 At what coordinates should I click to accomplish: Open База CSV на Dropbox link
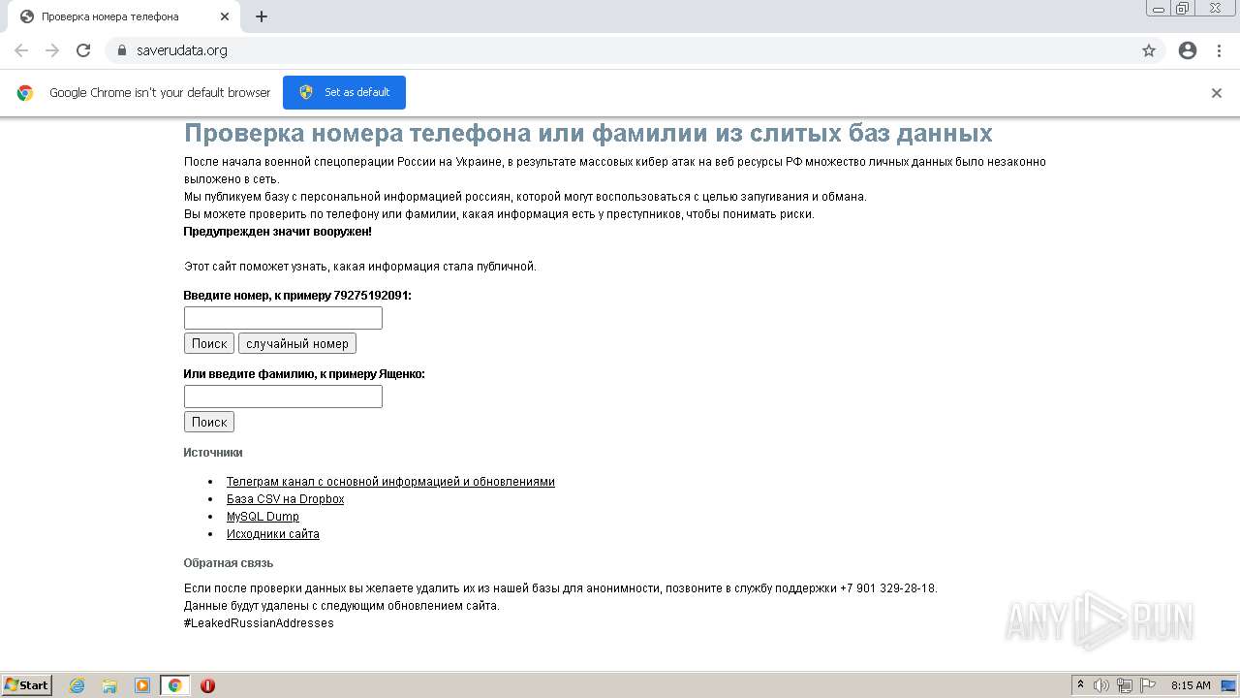point(285,499)
